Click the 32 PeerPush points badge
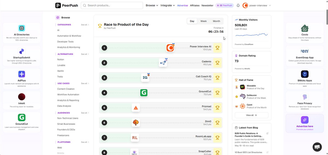The image size is (328, 155). click(x=225, y=5)
